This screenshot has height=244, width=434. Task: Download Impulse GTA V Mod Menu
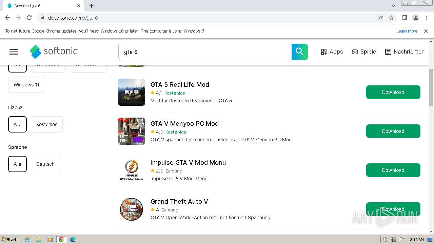pos(393,170)
